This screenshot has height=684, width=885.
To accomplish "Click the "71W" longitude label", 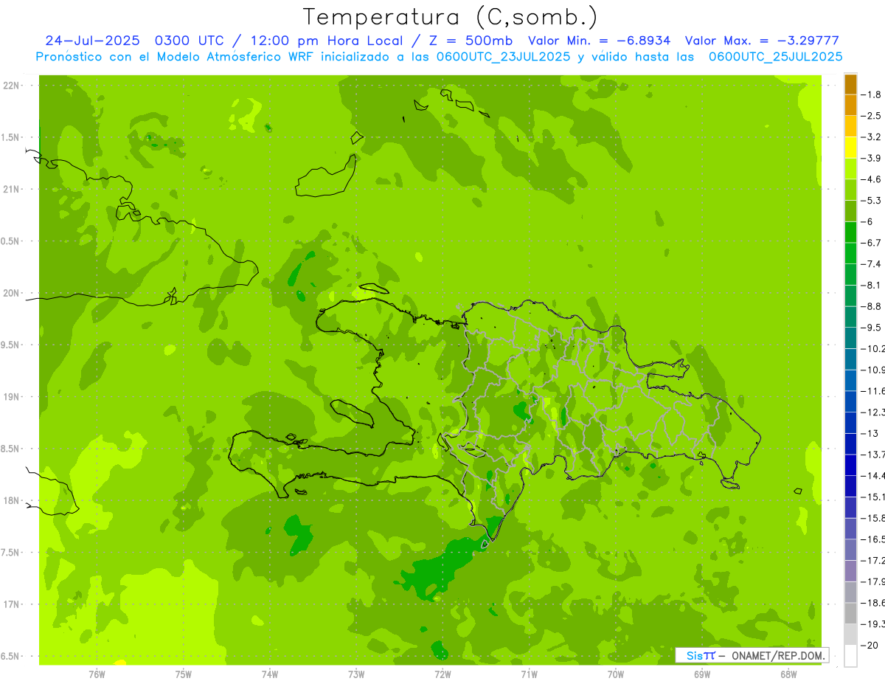I will 529,674.
